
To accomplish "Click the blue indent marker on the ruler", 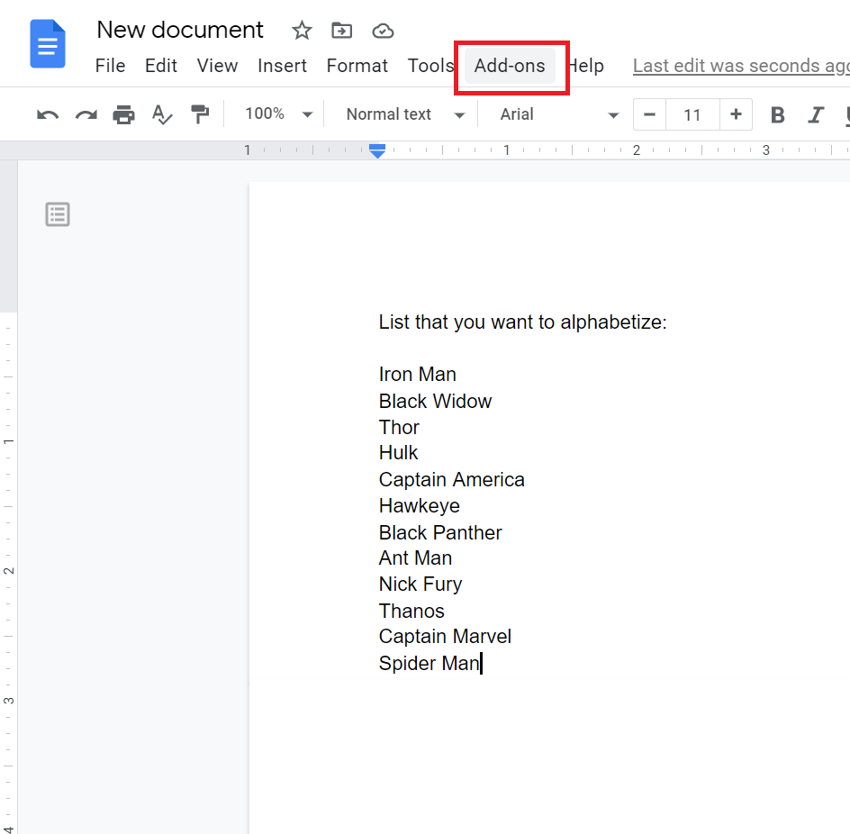I will coord(376,150).
